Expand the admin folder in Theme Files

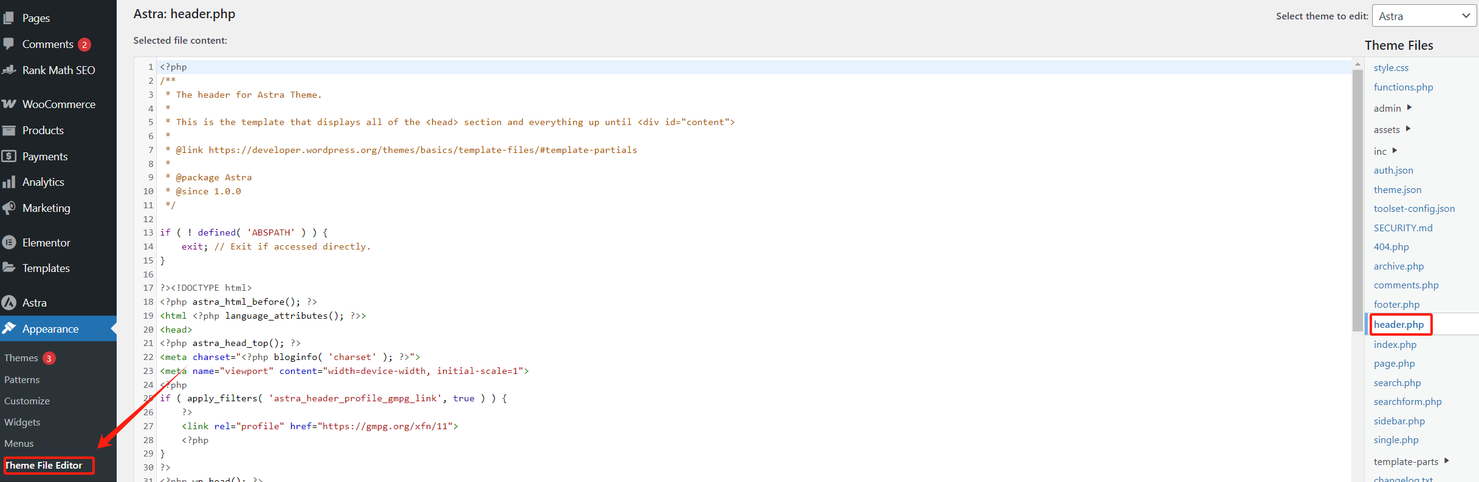[1409, 107]
